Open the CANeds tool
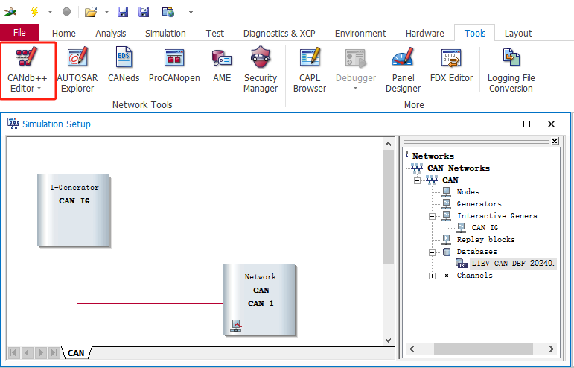Viewport: 574px width, 368px height. coord(124,65)
